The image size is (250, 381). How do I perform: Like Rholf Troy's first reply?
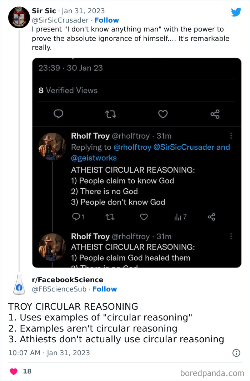click(144, 217)
